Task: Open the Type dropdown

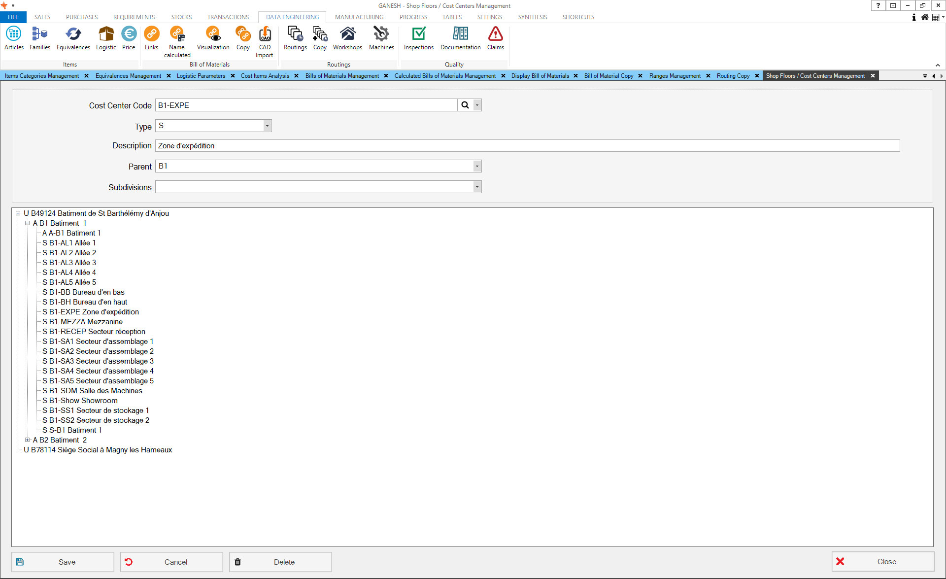Action: tap(267, 126)
